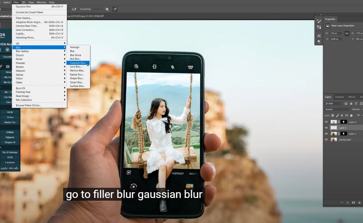Switch to the Channels tab
Image resolution: width=363 pixels, height=223 pixels.
coord(339,97)
